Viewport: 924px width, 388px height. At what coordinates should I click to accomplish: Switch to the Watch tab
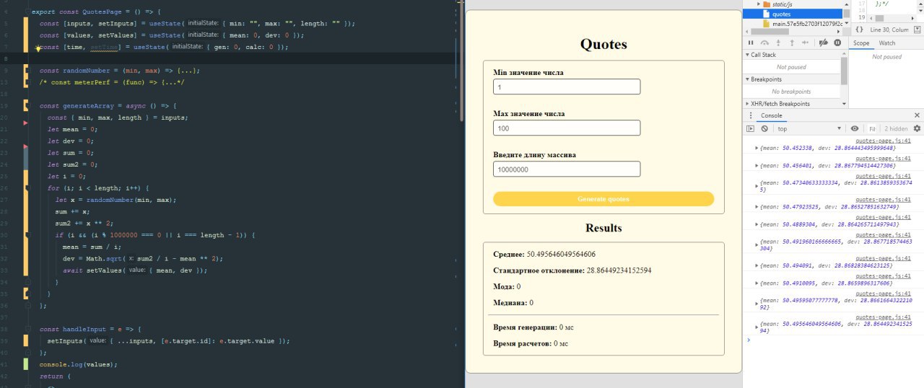pyautogui.click(x=886, y=43)
